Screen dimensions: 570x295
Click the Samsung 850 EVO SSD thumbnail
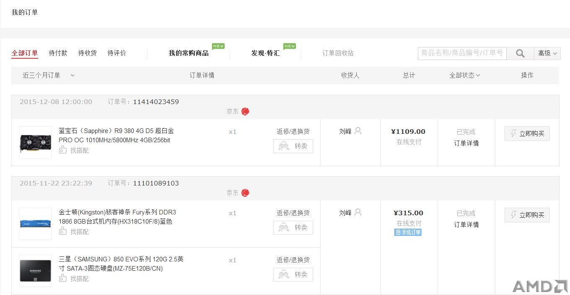[x=36, y=271]
